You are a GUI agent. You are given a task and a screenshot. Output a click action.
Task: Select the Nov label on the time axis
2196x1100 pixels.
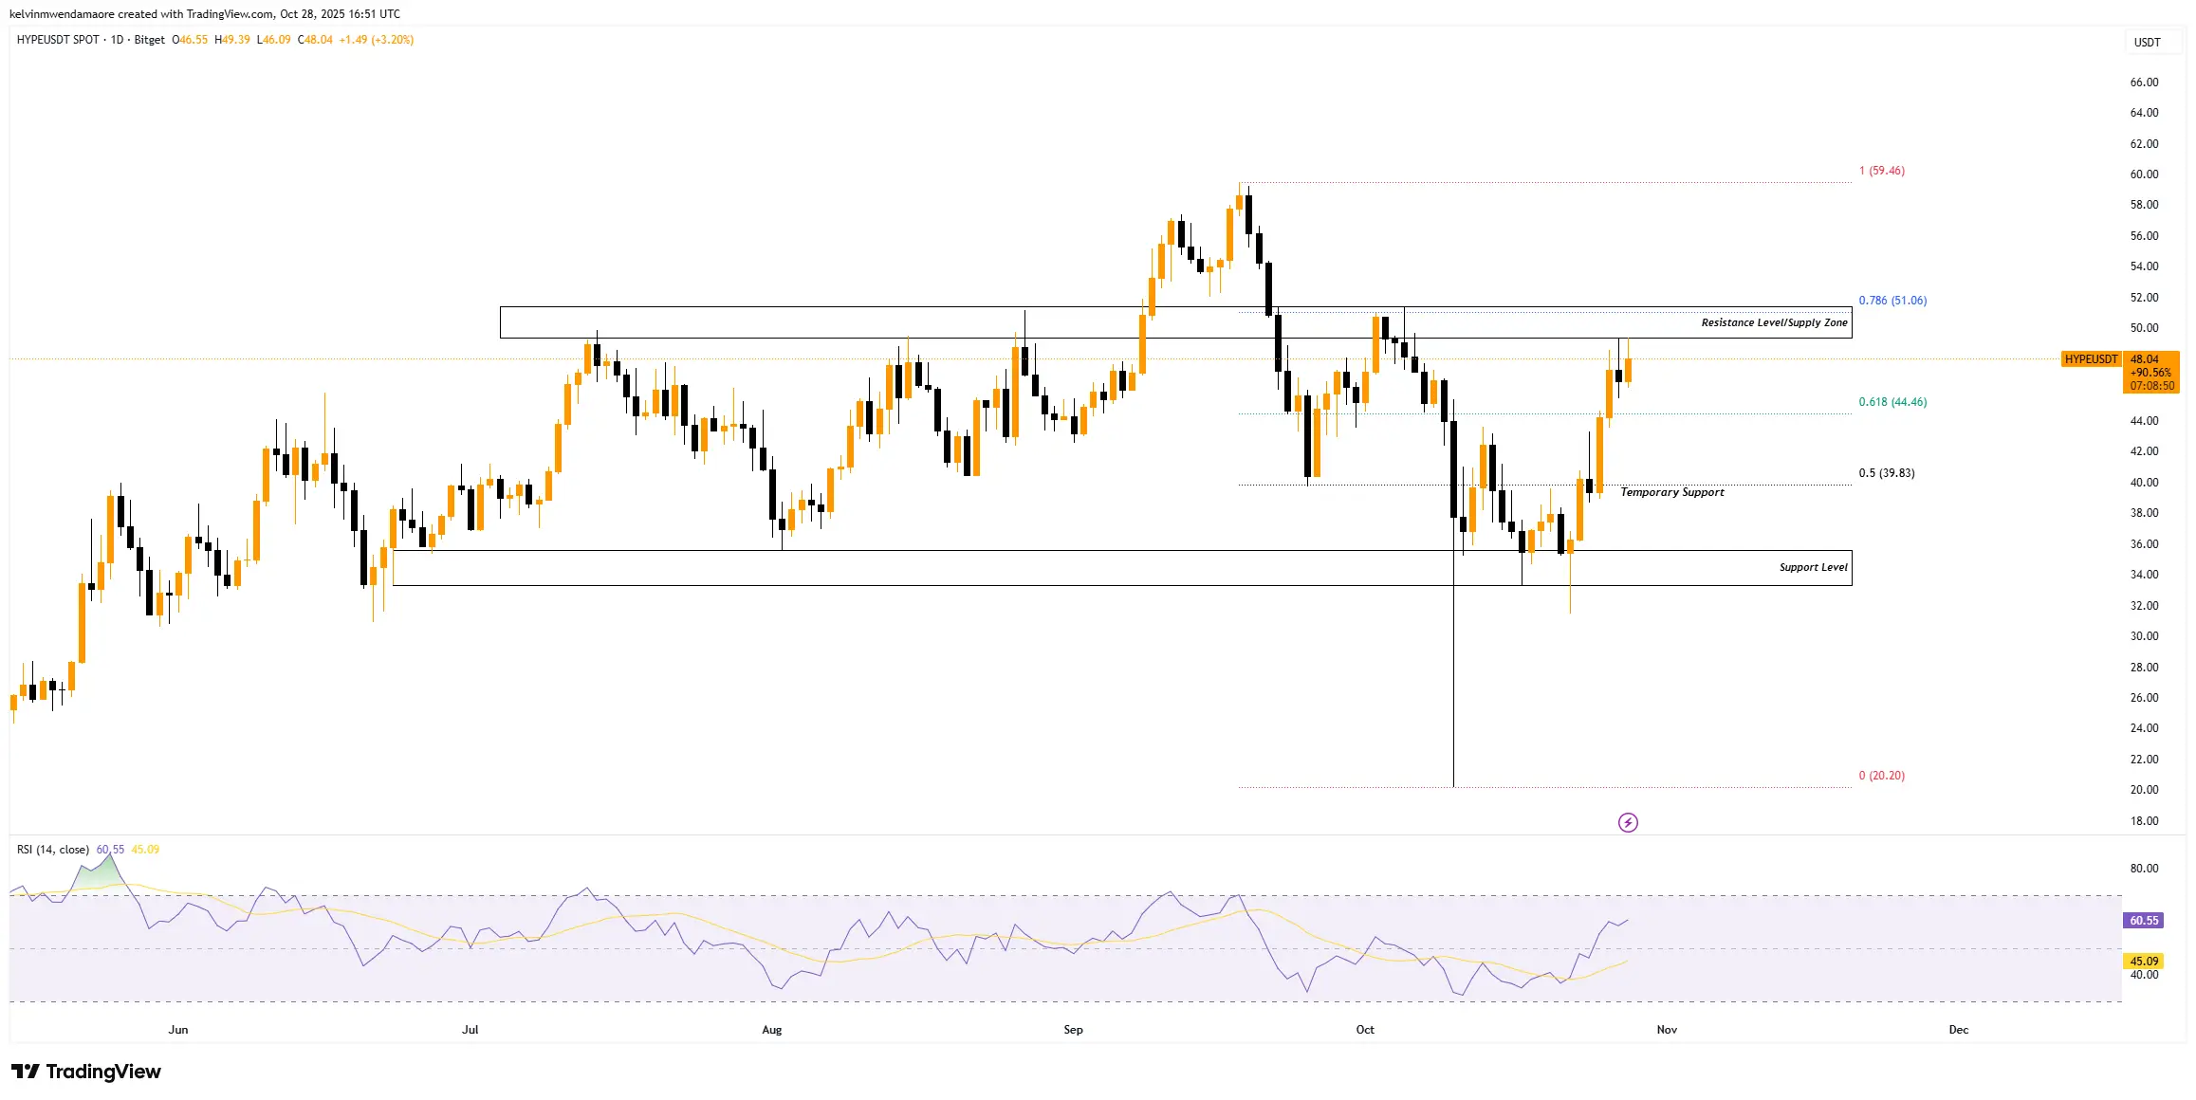pos(1666,1029)
